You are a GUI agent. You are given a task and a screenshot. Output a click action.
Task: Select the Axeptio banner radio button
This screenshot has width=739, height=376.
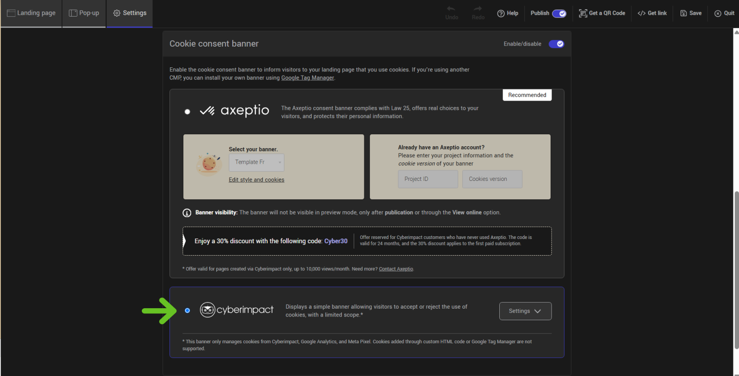click(x=187, y=112)
